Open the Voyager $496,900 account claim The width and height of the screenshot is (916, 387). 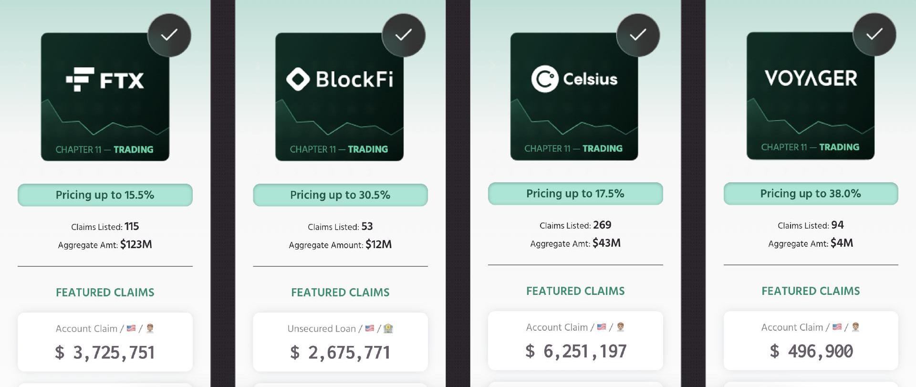coord(811,340)
